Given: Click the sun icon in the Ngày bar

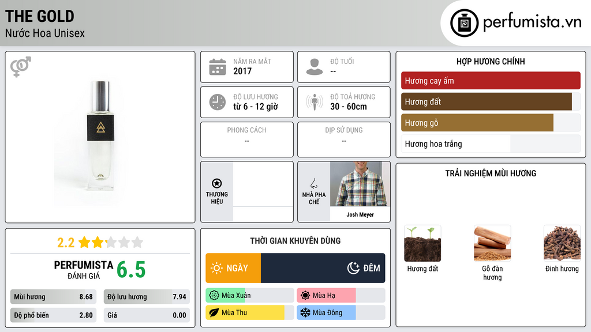Looking at the screenshot, I should [217, 268].
